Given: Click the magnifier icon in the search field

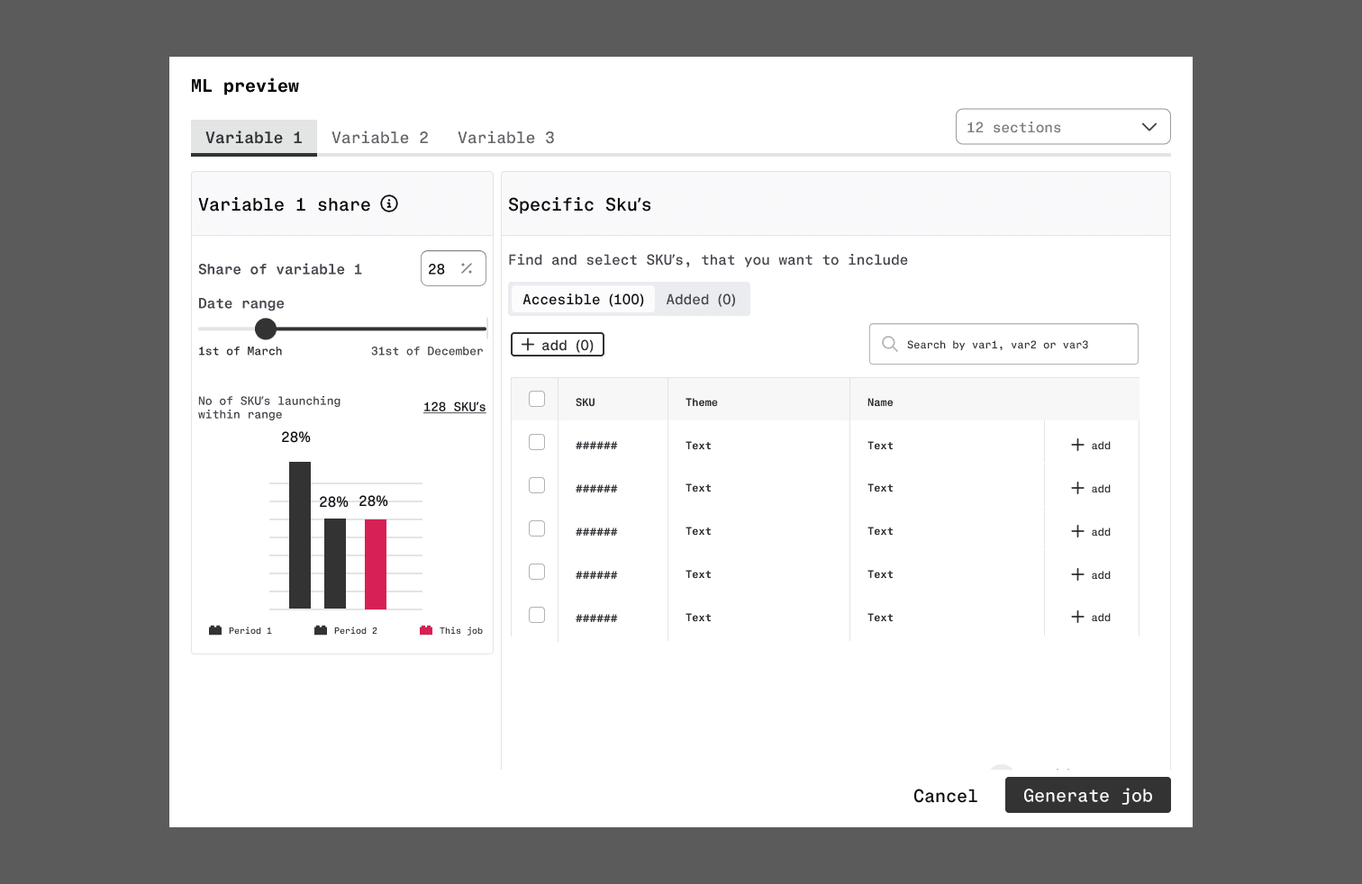Looking at the screenshot, I should point(890,344).
